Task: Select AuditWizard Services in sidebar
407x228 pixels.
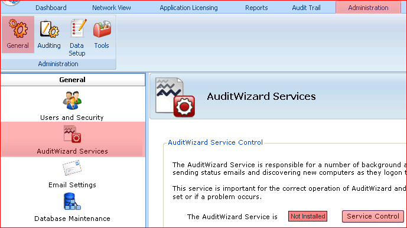Action: (72, 139)
